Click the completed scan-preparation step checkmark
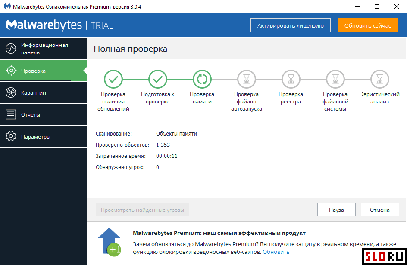 tap(157, 79)
